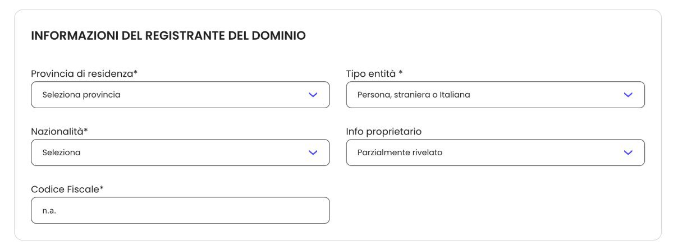Expand the Tipo entità dropdown

click(495, 95)
